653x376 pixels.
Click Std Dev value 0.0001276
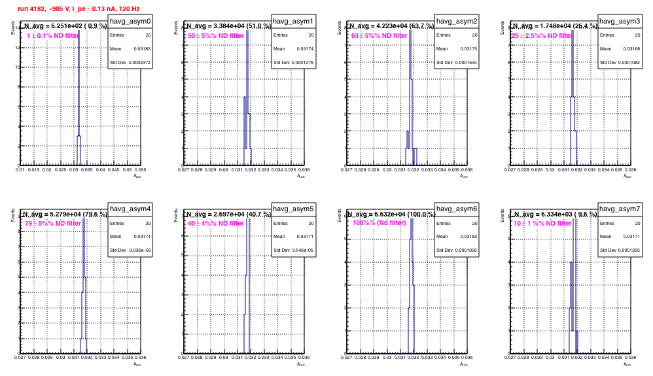coord(303,63)
